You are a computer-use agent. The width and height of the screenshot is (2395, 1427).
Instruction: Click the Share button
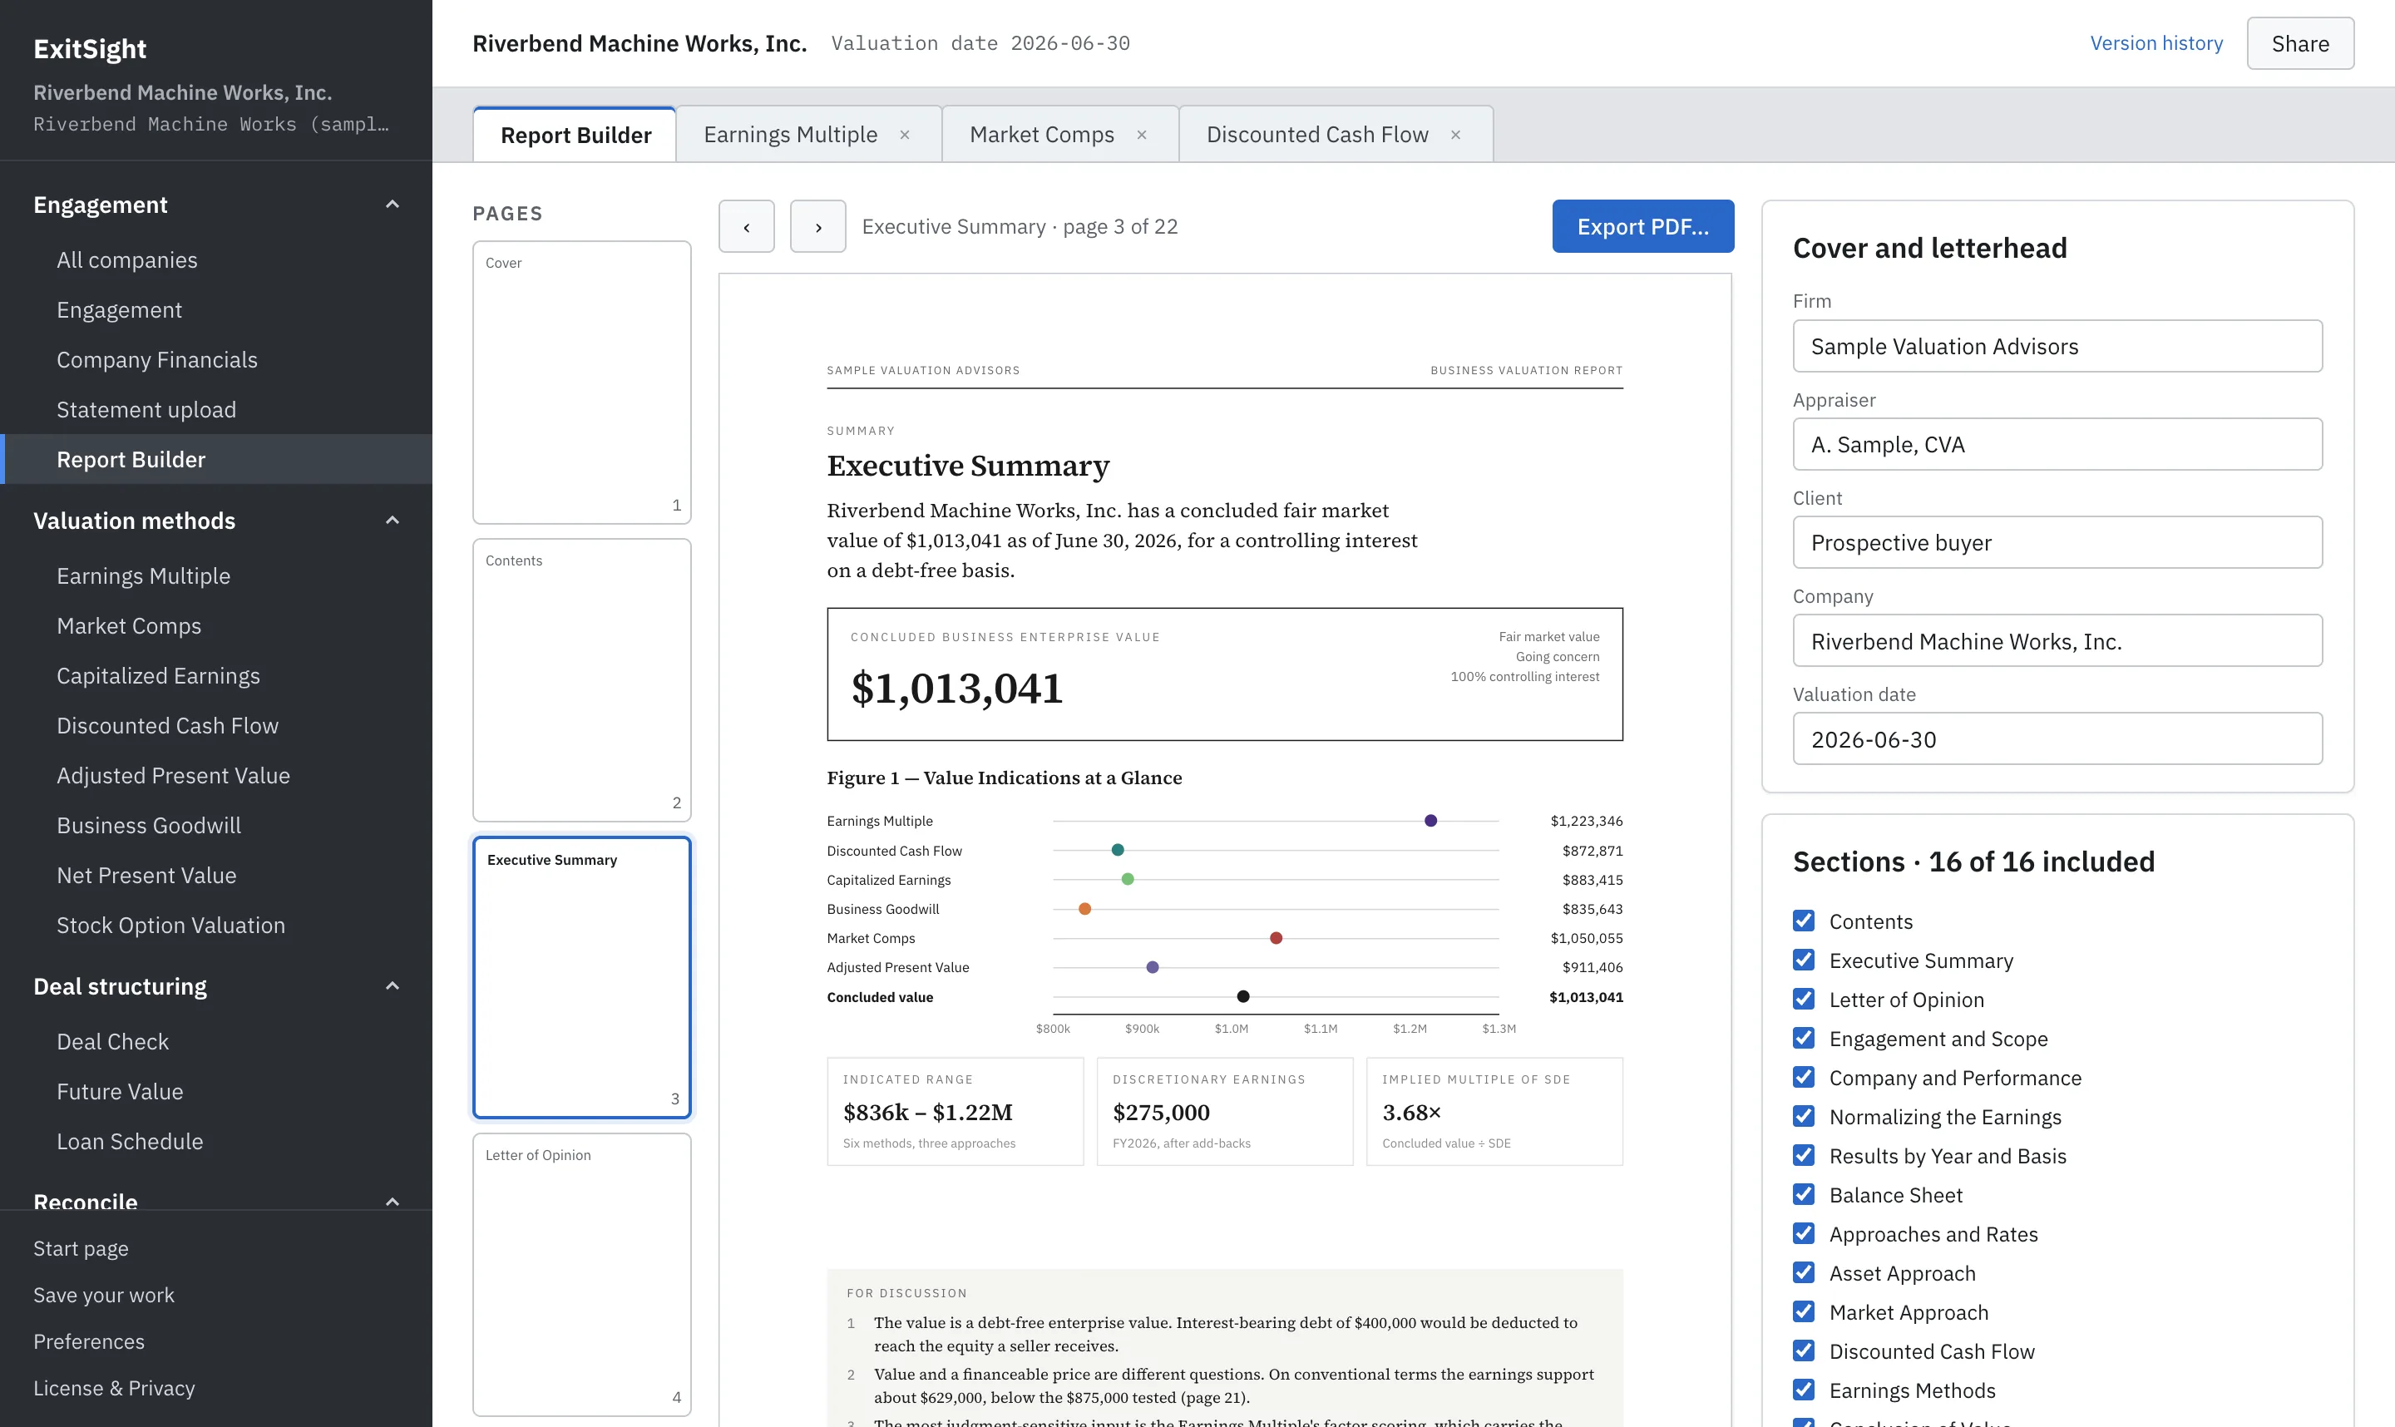coord(2300,43)
